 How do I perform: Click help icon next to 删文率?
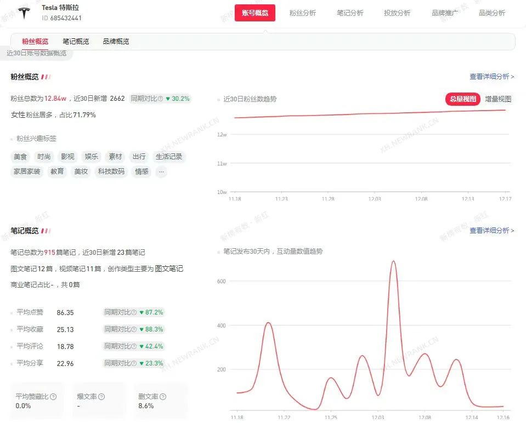click(x=163, y=397)
